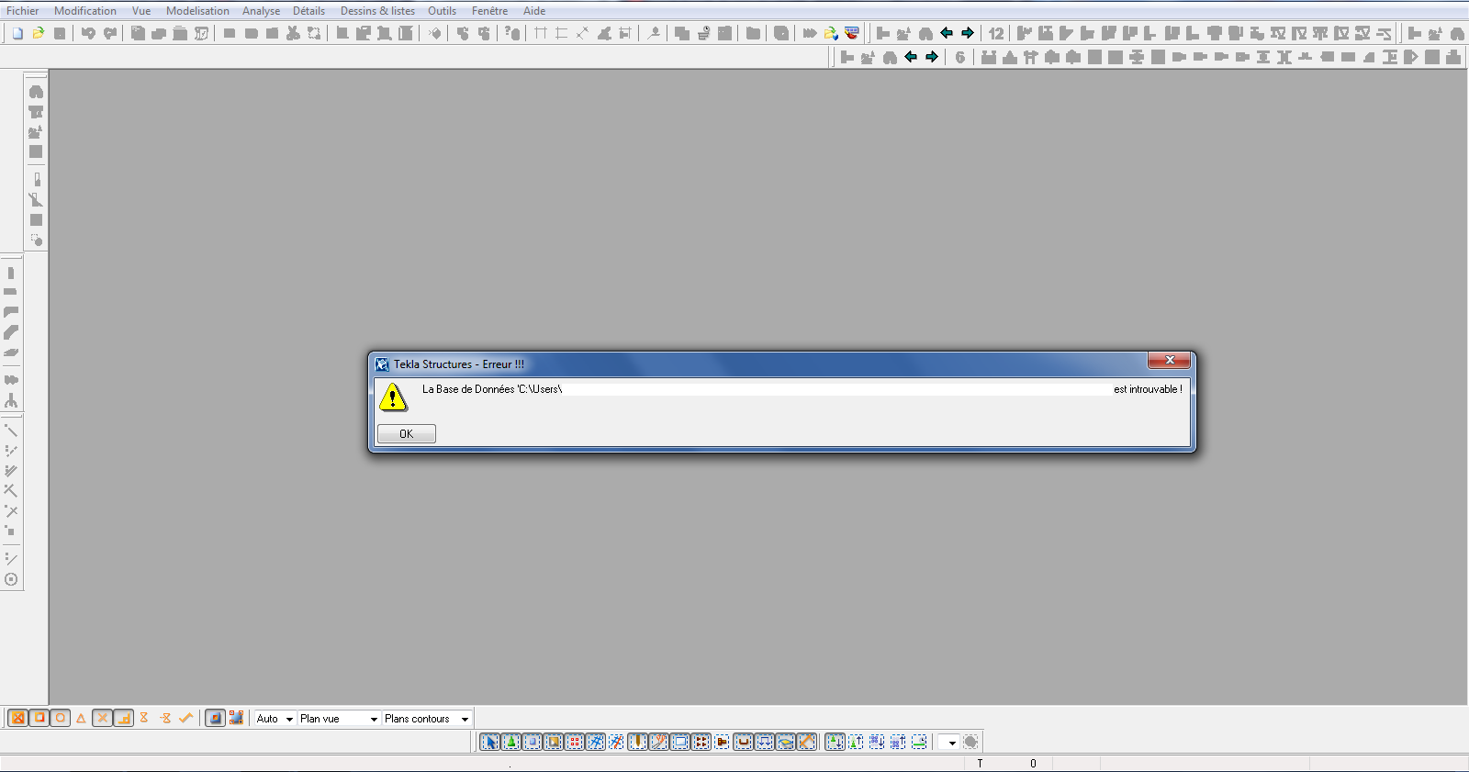The height and width of the screenshot is (772, 1469).
Task: Click the greyed Undo arrow icon
Action: coord(88,33)
